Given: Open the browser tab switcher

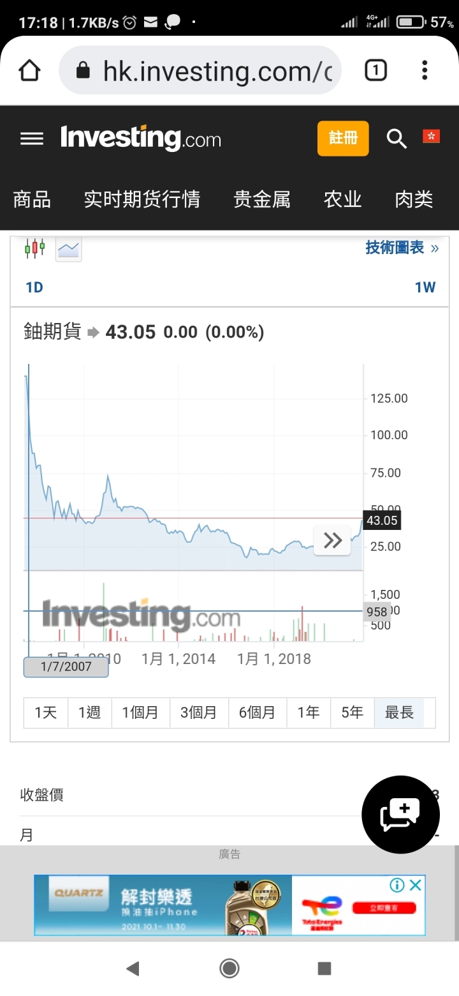Looking at the screenshot, I should (x=375, y=70).
